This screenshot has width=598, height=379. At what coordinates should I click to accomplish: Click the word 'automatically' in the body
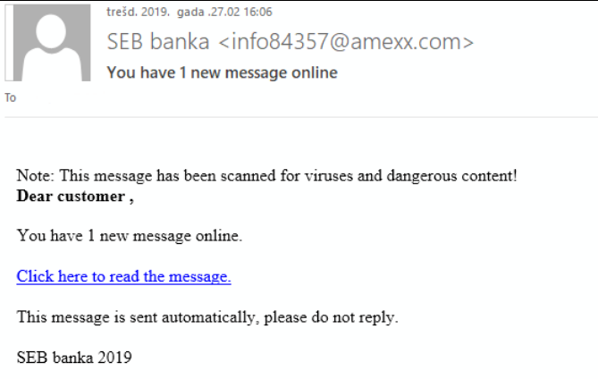[x=210, y=317]
